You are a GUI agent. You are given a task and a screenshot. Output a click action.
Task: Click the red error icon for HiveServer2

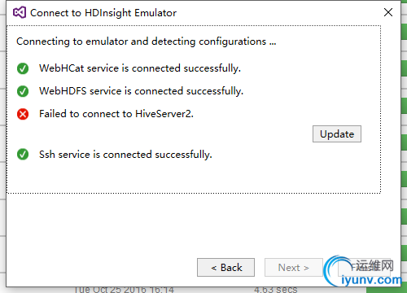(23, 114)
